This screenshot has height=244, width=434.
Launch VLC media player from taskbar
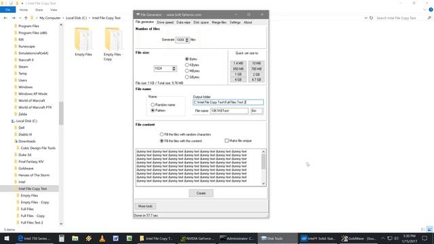[102, 238]
